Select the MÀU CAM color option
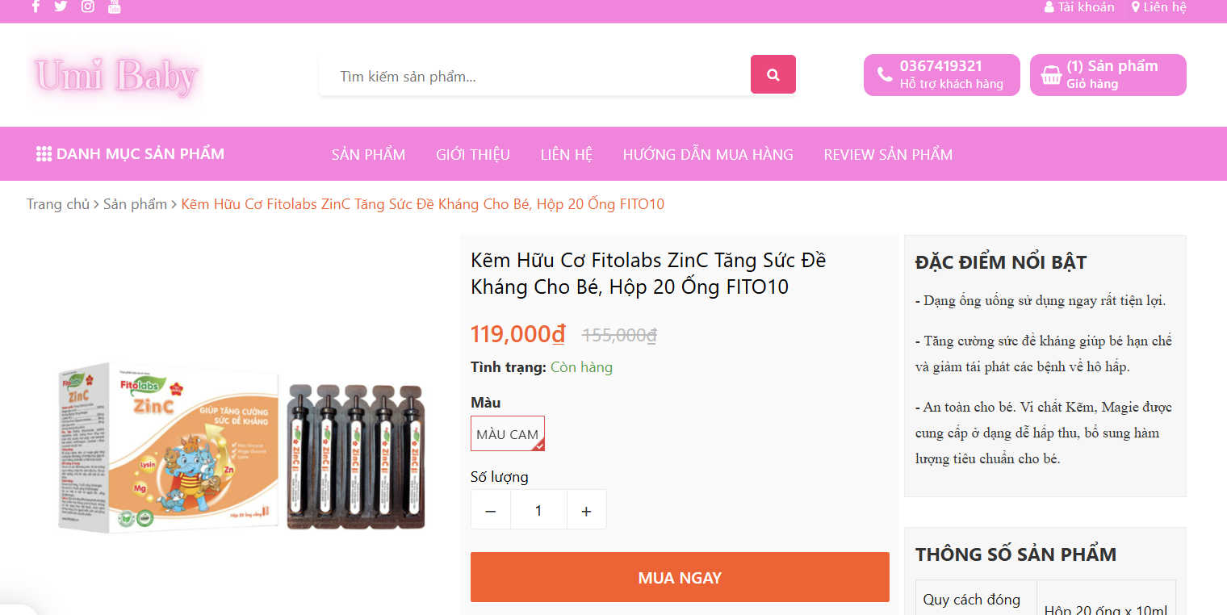The width and height of the screenshot is (1227, 615). (x=508, y=433)
